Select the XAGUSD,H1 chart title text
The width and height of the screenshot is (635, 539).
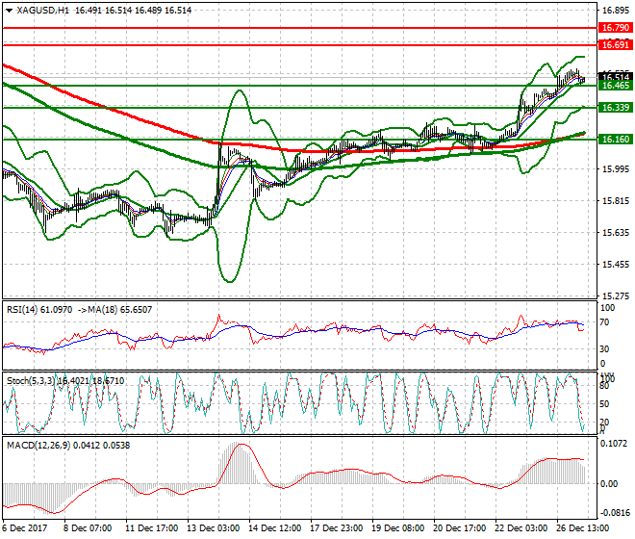43,11
